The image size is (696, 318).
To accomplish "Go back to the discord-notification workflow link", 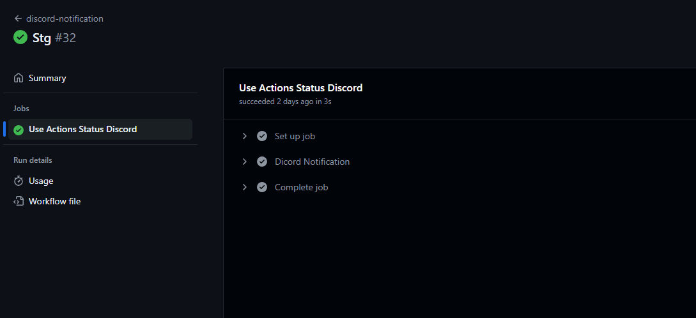I will click(65, 19).
